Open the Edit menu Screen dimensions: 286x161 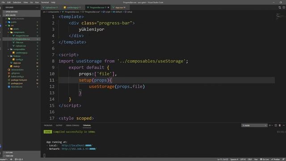[x=9, y=2]
